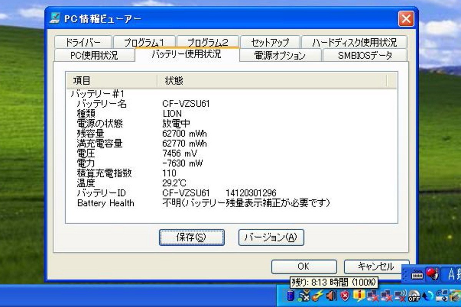
Task: Click the red security shield tray icon
Action: click(345, 295)
